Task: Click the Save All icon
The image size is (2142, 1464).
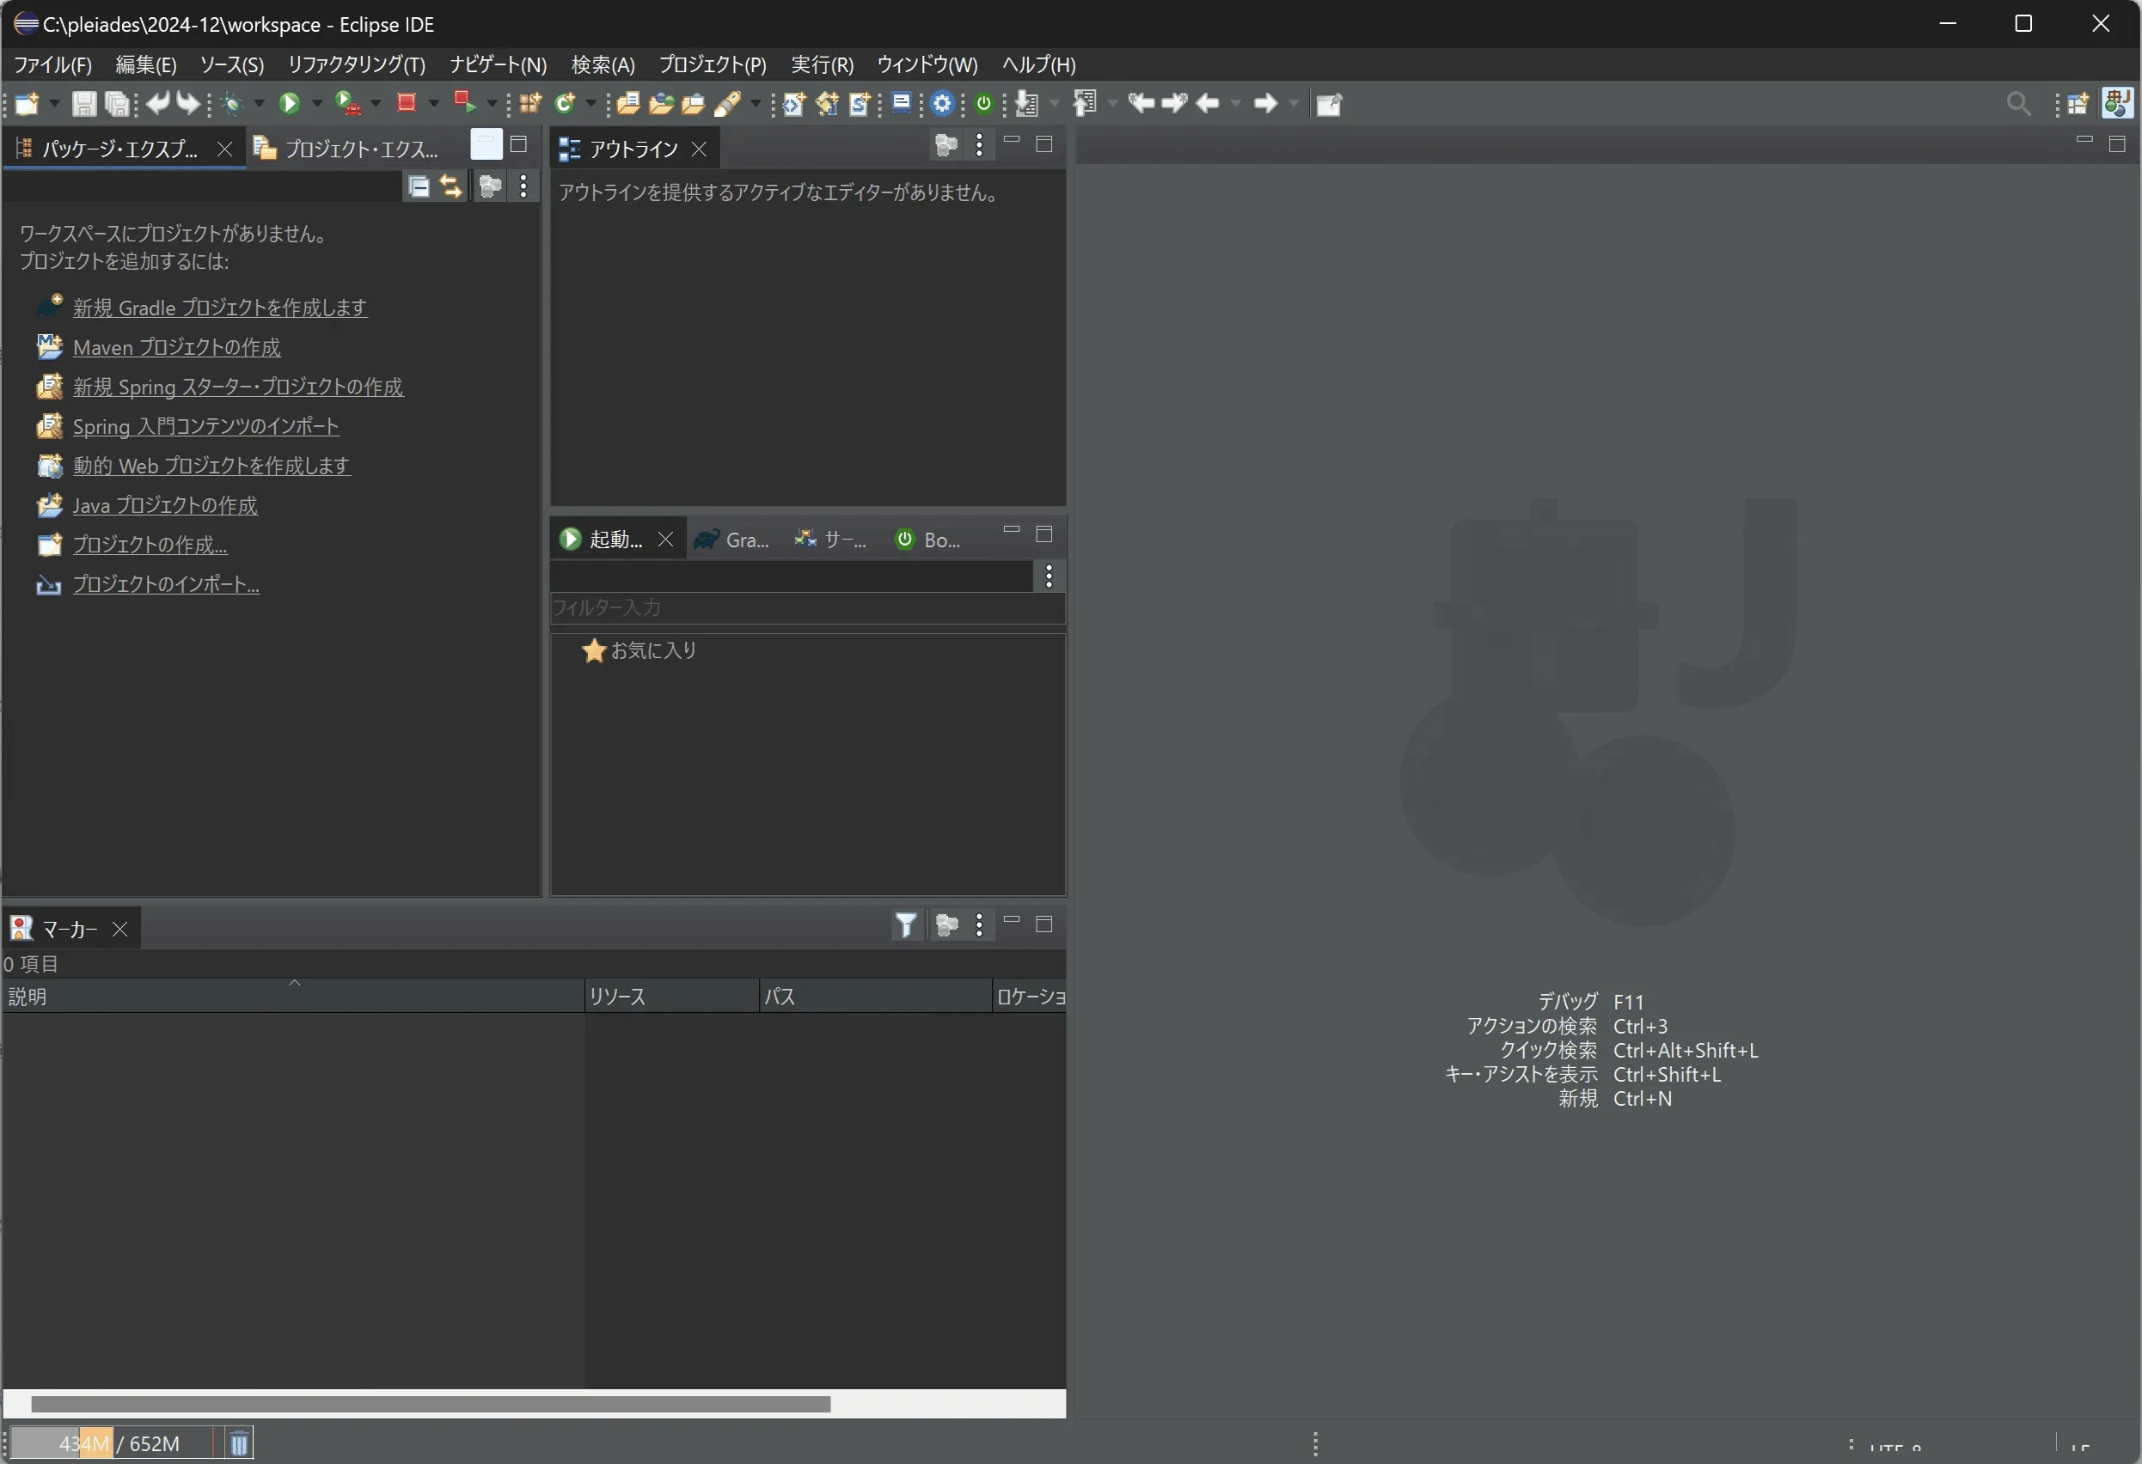Action: 117,103
